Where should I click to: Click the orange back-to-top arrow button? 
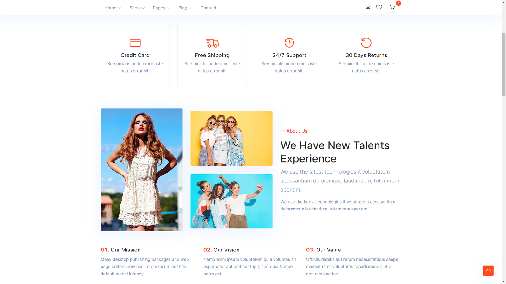pos(488,271)
